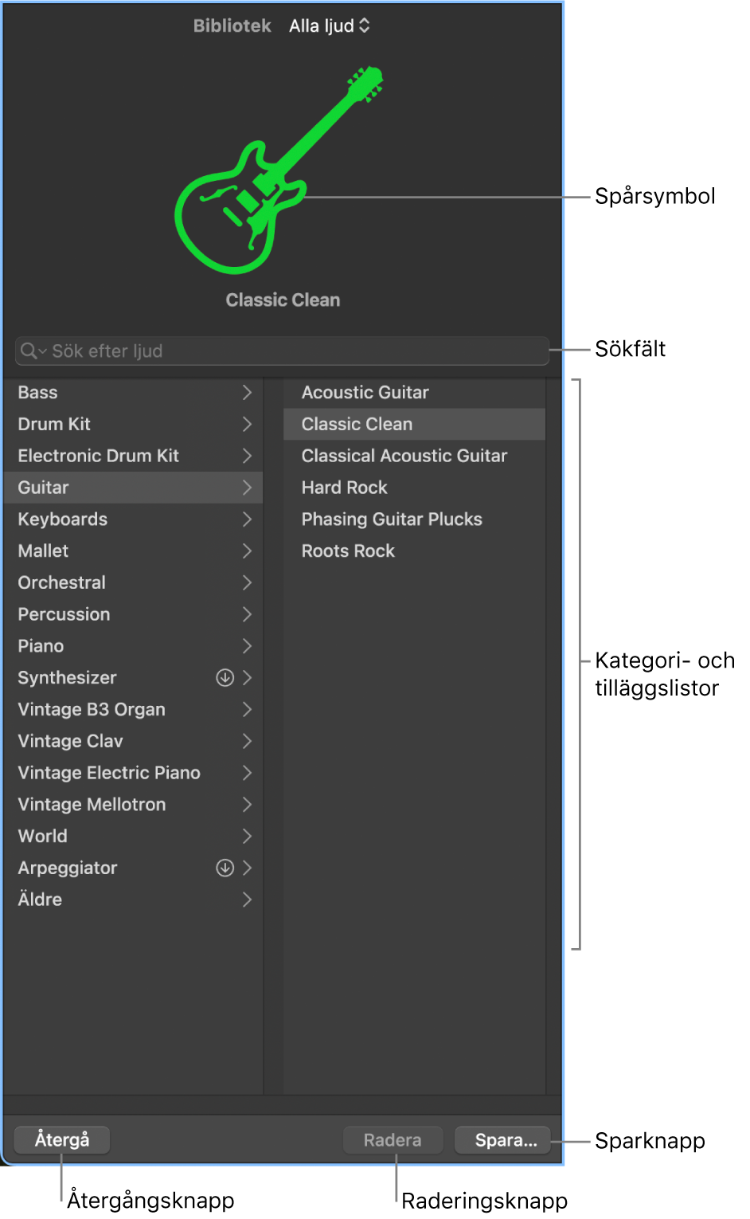The width and height of the screenshot is (750, 1219).
Task: Choose the Phasing Guitar Plucks patch
Action: pyautogui.click(x=414, y=519)
